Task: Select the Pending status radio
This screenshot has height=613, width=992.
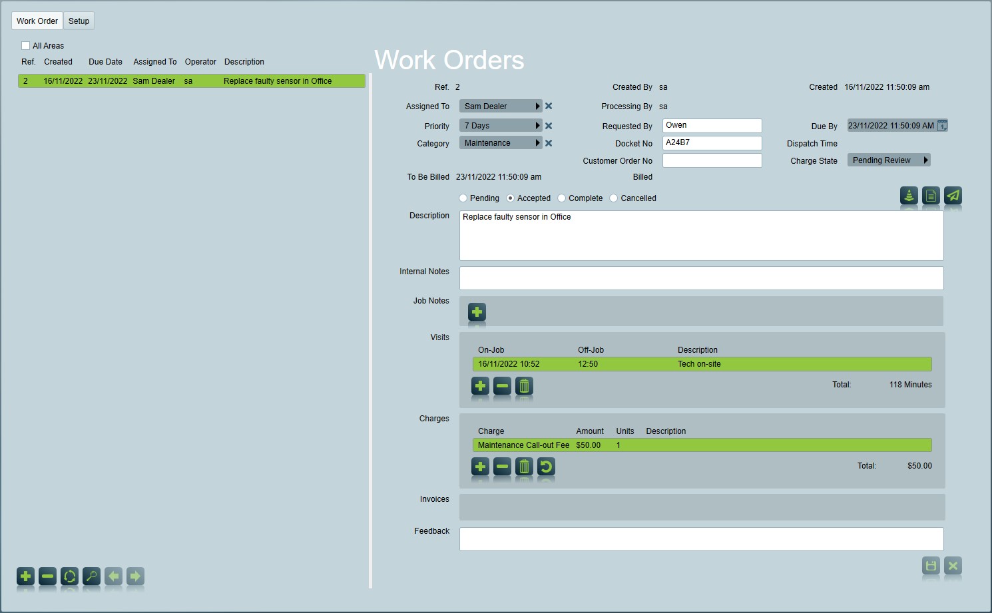Action: (x=463, y=198)
